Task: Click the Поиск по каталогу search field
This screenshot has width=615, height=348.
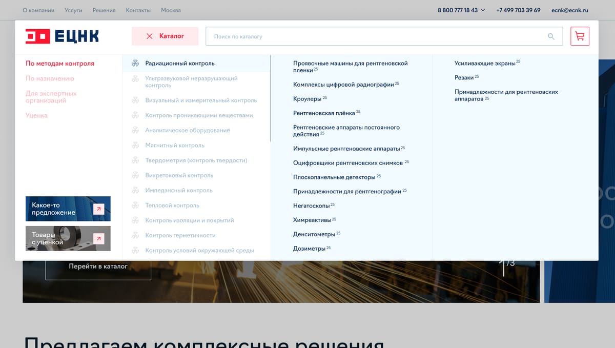Action: (x=384, y=36)
